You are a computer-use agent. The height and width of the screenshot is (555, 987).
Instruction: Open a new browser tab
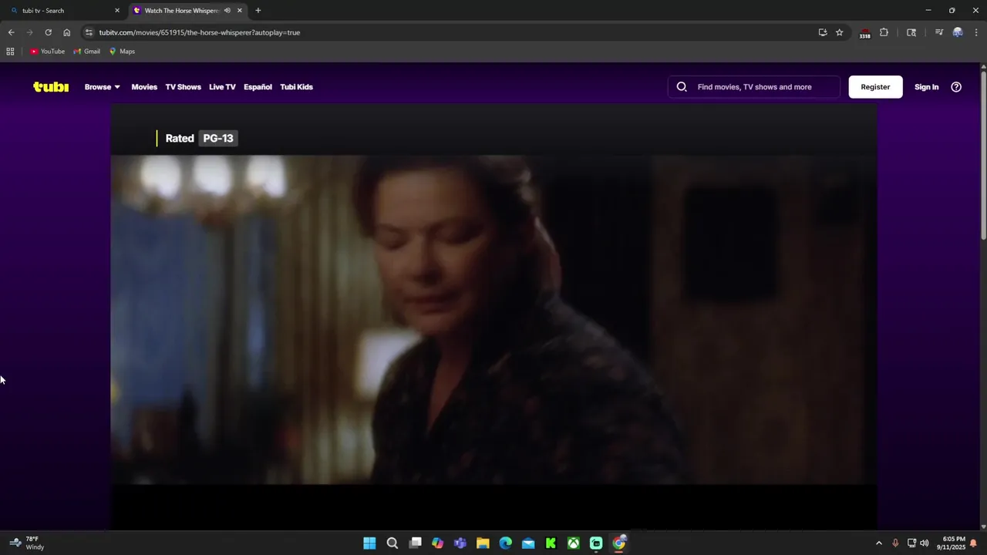pos(258,11)
